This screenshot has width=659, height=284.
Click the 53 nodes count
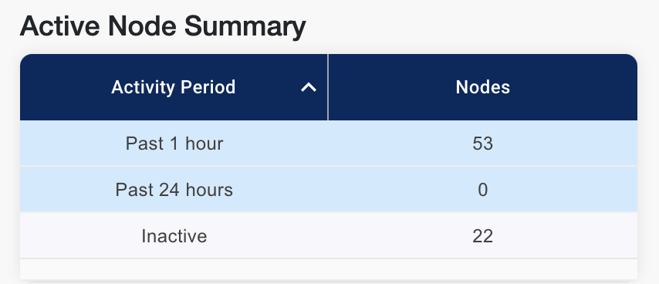coord(482,144)
